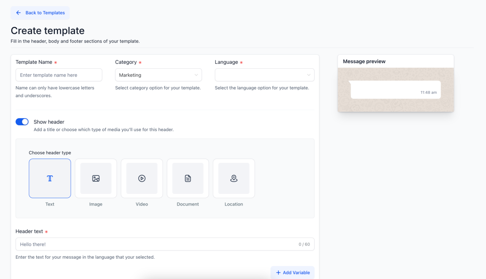This screenshot has height=279, width=486.
Task: Toggle the Show header switch
Action: (x=22, y=122)
